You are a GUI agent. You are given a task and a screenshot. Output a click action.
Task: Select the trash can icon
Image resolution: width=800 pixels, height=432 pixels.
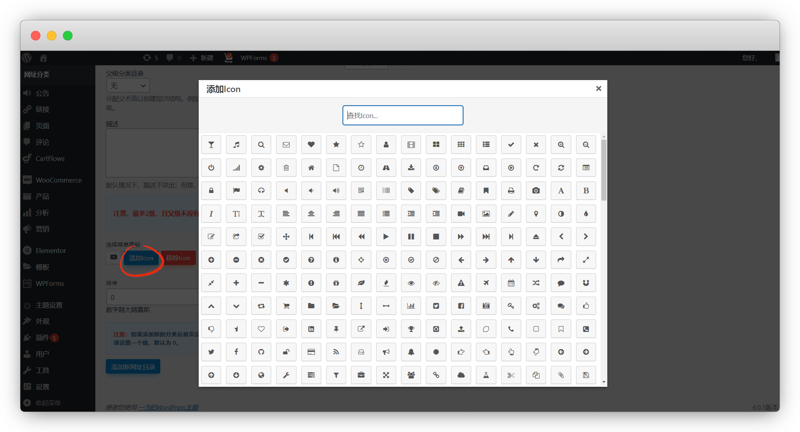[x=286, y=168]
